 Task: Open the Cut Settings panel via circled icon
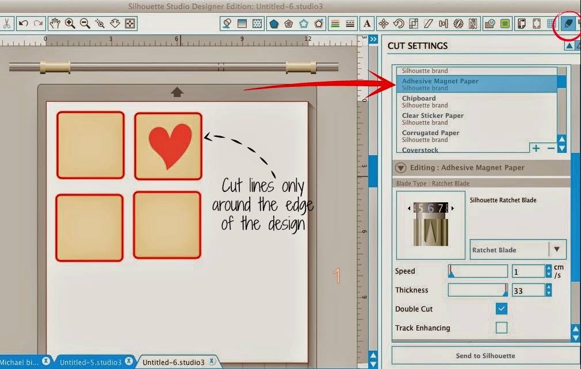[x=567, y=23]
